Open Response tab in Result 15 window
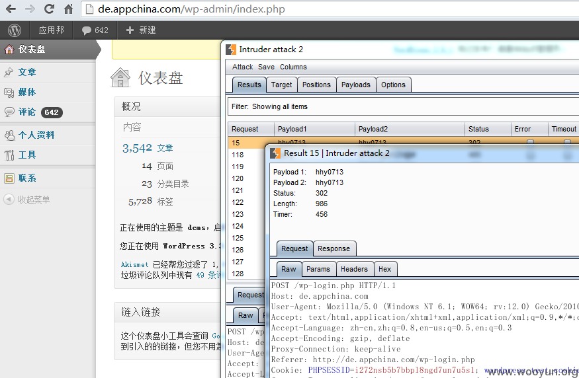 (334, 248)
